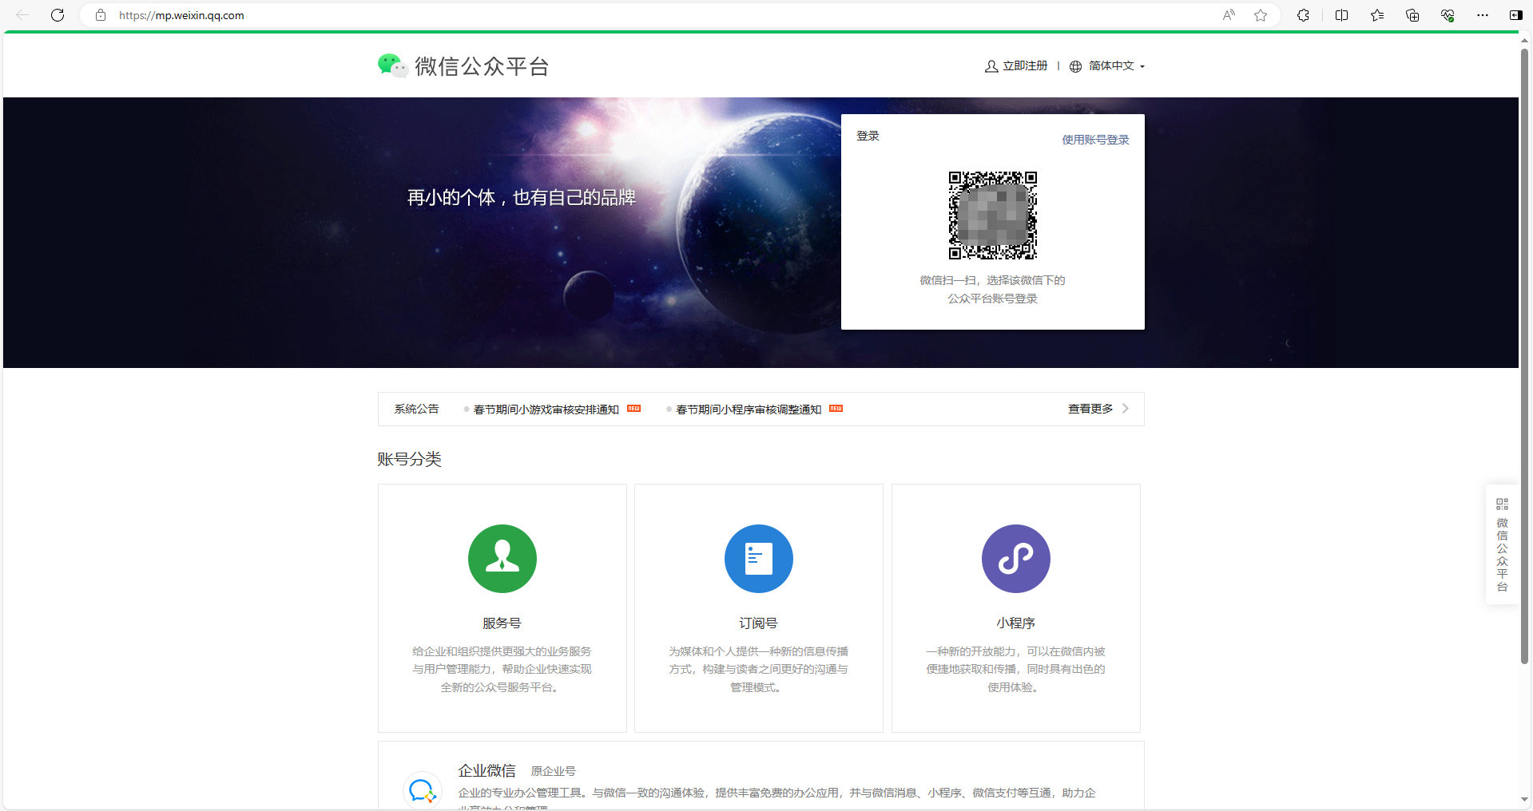The width and height of the screenshot is (1533, 811).
Task: Click the WeChat logo in the header
Action: pos(392,65)
